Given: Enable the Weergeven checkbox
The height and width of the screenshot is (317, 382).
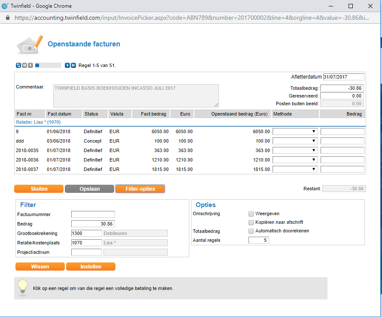Looking at the screenshot, I should click(x=251, y=213).
